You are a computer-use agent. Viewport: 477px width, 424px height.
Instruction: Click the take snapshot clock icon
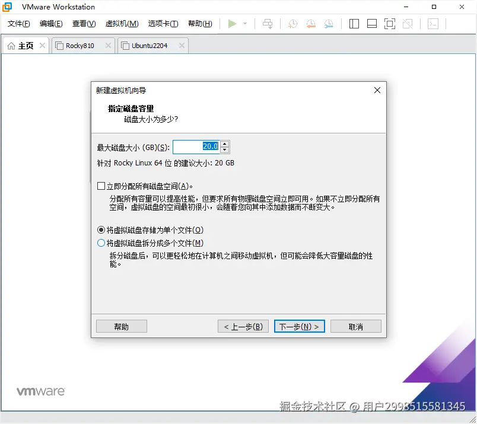tap(292, 24)
